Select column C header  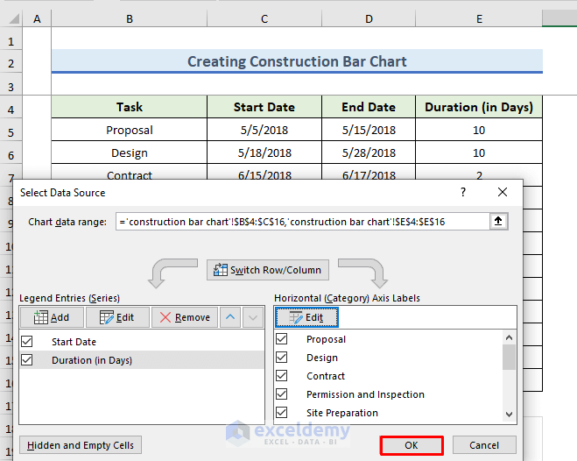(x=264, y=18)
